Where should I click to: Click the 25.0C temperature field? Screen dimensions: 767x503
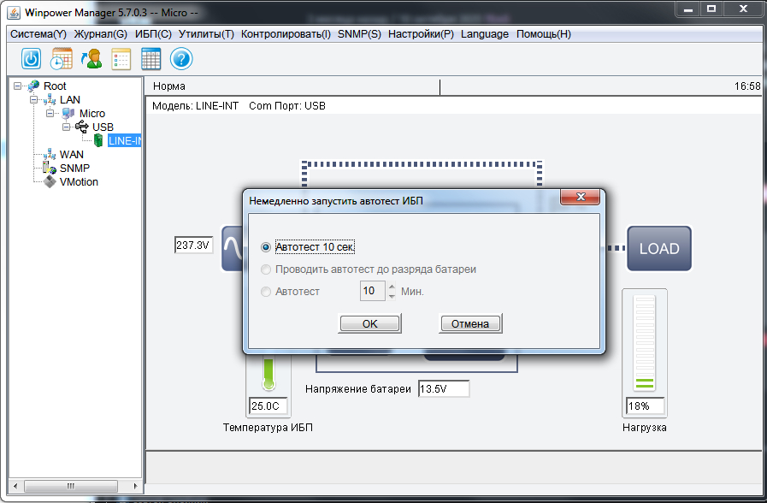tap(268, 406)
